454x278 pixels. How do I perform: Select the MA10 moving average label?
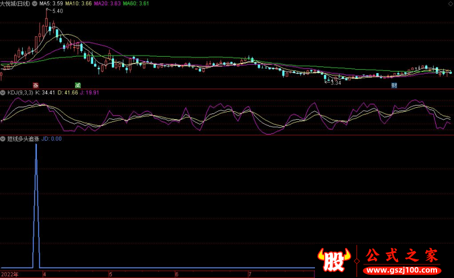click(x=78, y=3)
